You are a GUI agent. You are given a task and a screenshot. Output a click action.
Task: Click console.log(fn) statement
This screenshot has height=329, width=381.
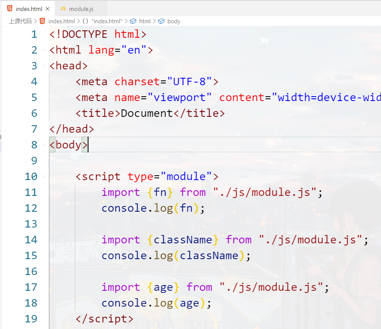[x=153, y=208]
